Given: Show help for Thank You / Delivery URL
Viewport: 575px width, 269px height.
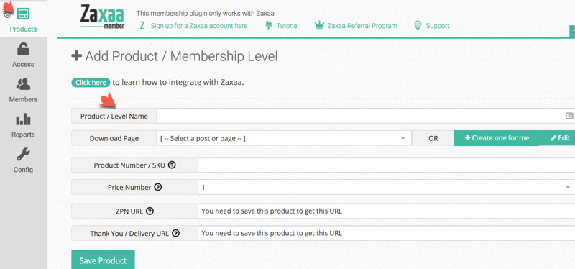Looking at the screenshot, I should pos(176,234).
